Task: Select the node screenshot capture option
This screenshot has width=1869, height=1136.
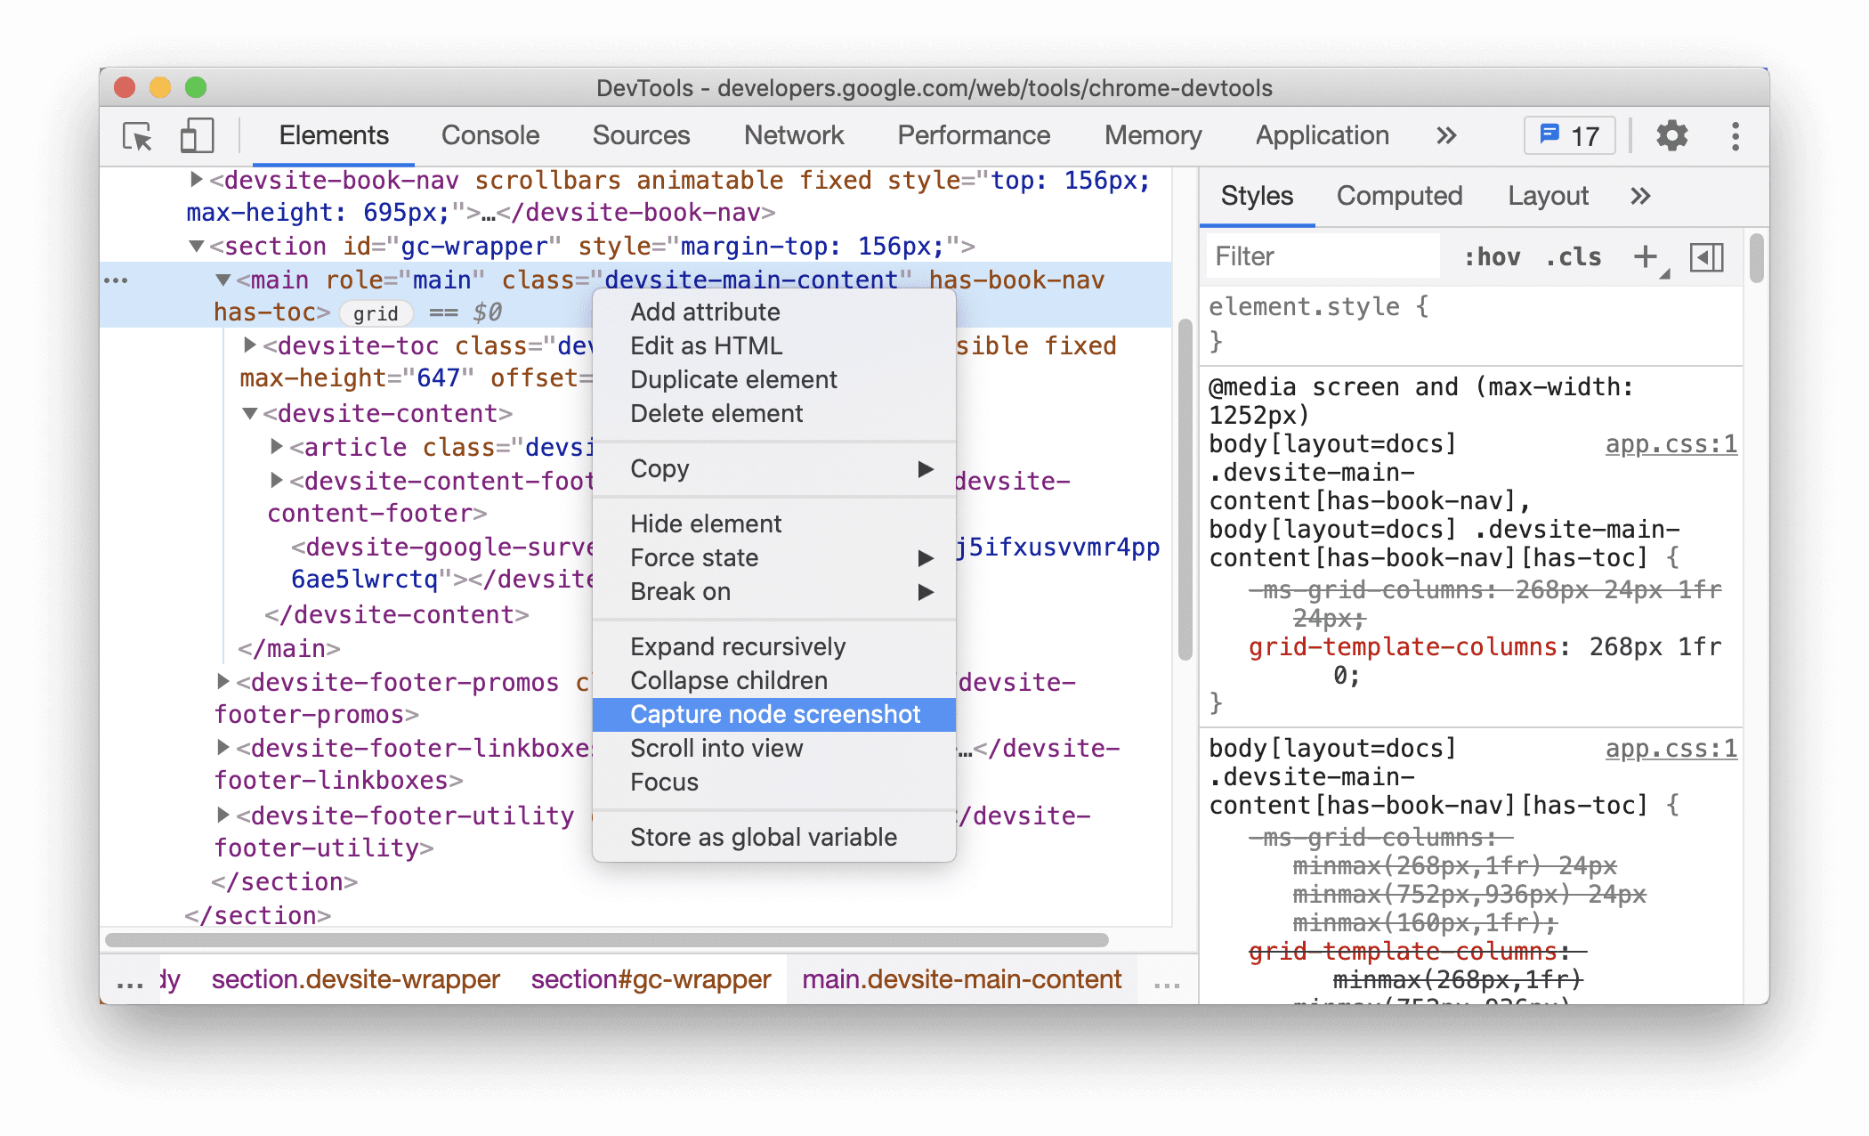Action: point(774,714)
